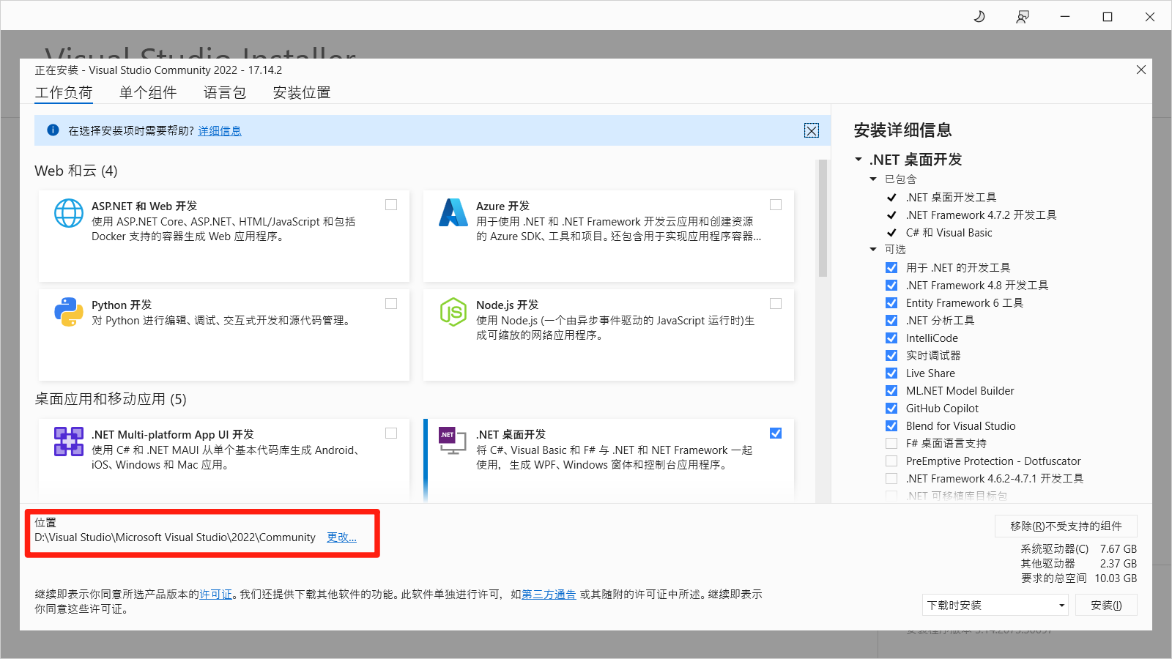Collapse the .NET 桌面开发 details section

(858, 160)
